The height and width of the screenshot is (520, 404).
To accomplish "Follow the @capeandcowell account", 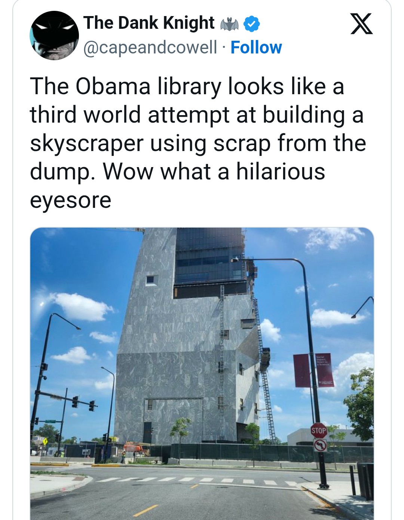I will tap(256, 47).
